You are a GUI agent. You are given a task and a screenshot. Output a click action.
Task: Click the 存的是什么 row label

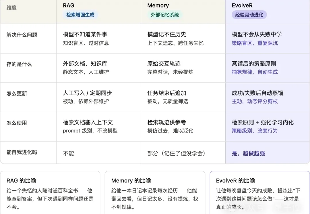click(x=19, y=64)
